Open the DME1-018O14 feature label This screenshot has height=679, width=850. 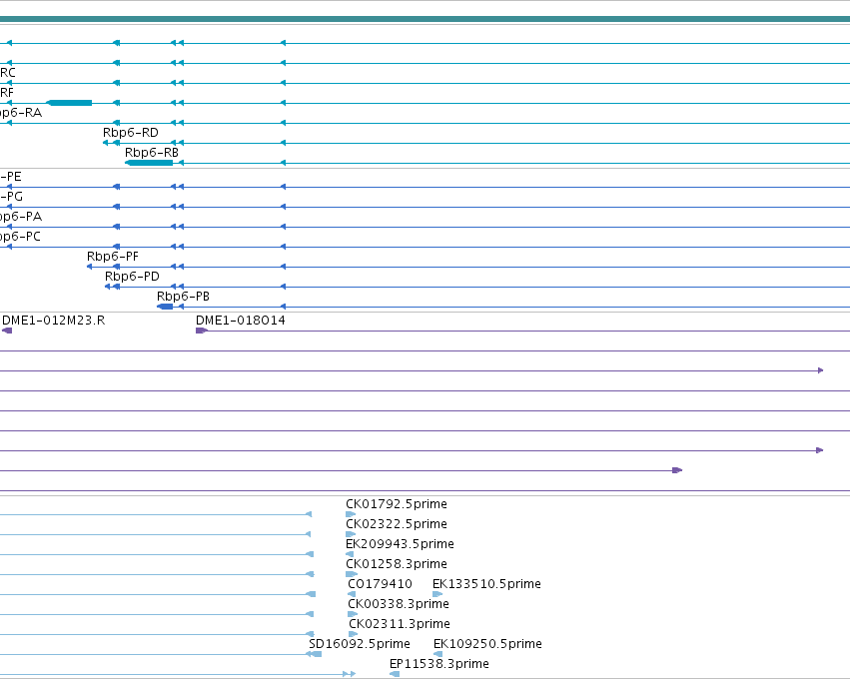[241, 321]
